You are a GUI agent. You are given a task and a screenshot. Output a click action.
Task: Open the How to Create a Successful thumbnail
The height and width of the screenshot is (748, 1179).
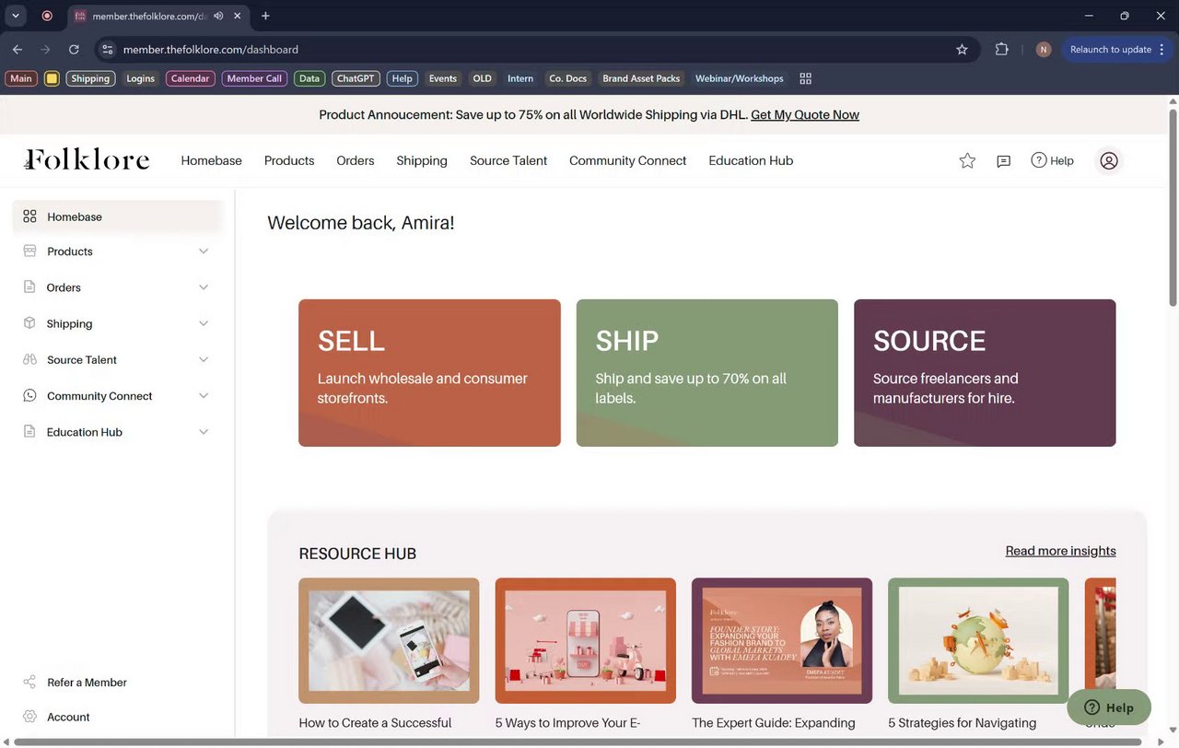click(x=389, y=641)
